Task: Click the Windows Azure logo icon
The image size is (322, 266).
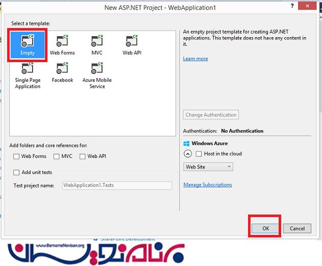Action: point(186,143)
